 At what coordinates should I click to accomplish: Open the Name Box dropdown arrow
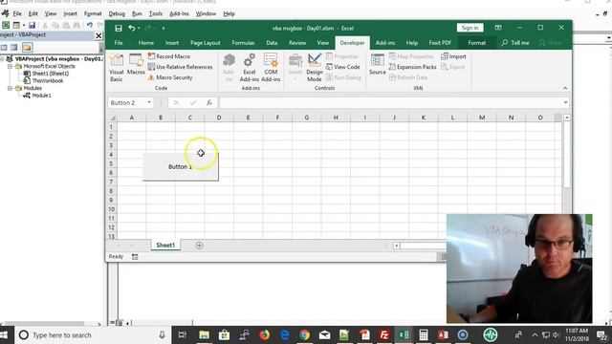[x=149, y=102]
